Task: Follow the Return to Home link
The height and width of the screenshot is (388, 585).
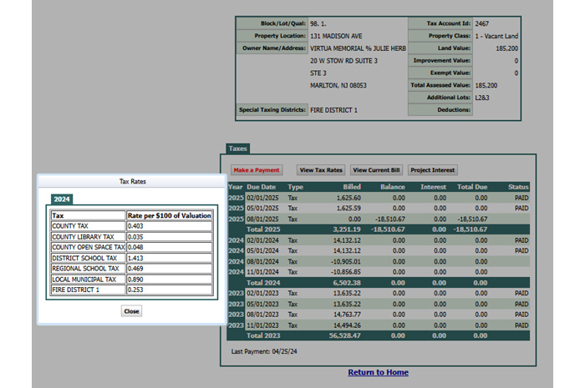Action: [378, 372]
